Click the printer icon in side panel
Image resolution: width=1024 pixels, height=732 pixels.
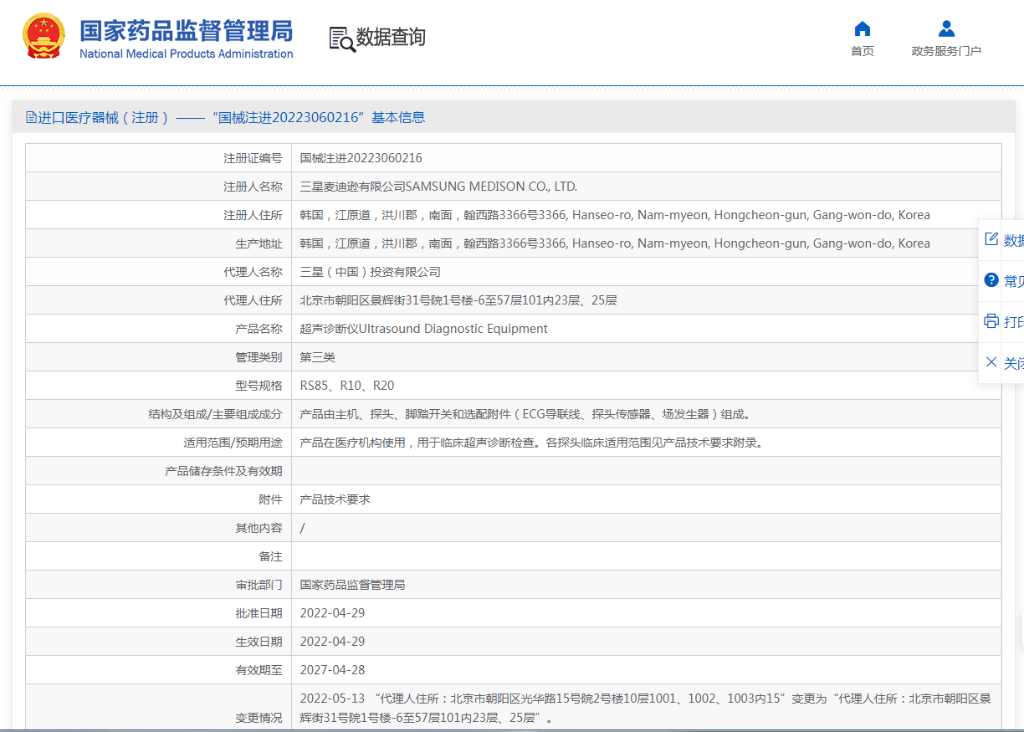pyautogui.click(x=991, y=321)
